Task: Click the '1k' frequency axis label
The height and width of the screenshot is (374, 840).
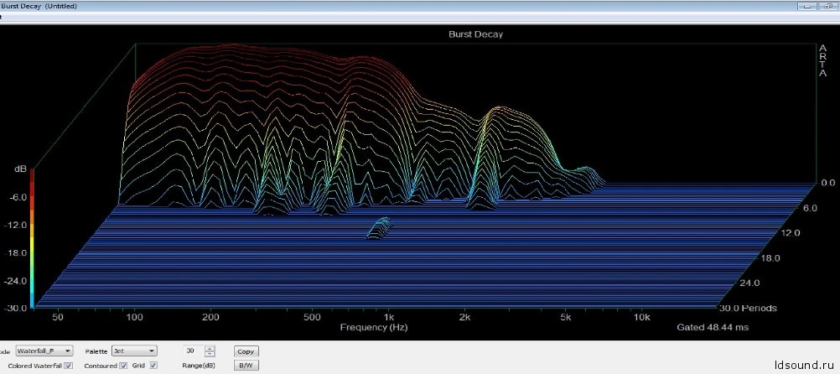Action: (x=389, y=317)
